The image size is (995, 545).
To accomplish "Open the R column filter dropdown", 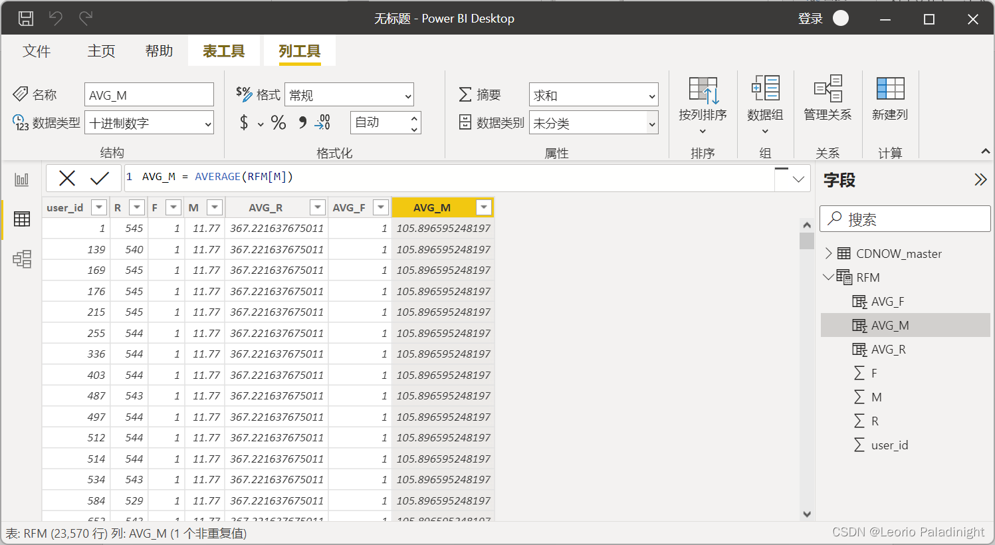I will point(137,207).
